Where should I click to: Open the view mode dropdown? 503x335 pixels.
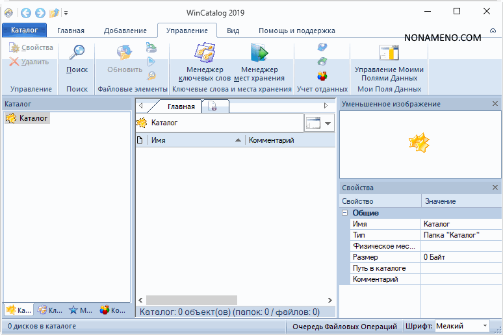(x=328, y=123)
